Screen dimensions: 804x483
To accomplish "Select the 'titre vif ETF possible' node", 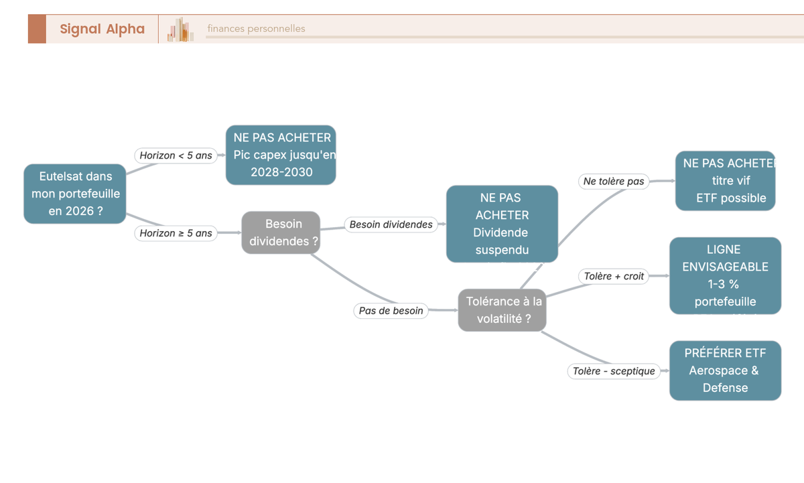I will [726, 181].
